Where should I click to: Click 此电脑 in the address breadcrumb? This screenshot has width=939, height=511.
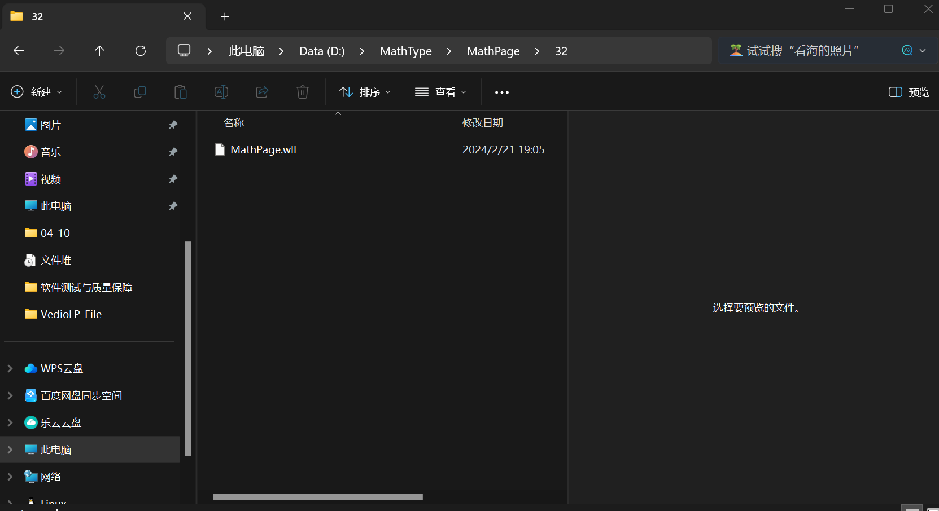click(x=247, y=51)
